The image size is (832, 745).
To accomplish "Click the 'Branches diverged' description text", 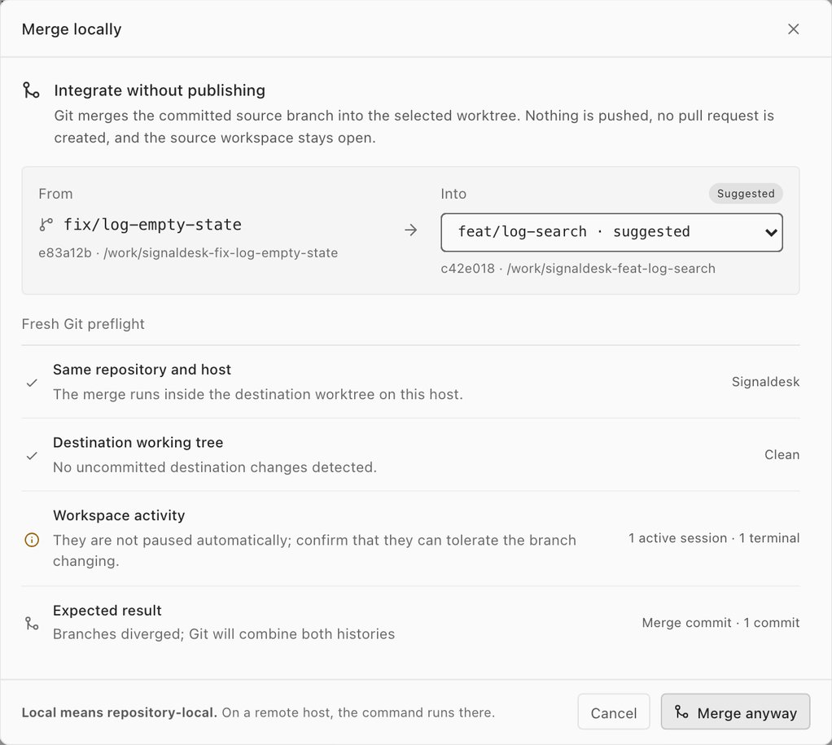I will point(224,634).
